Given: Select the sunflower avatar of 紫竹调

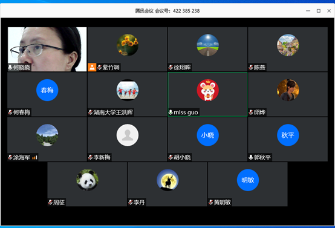Looking at the screenshot, I should [128, 45].
